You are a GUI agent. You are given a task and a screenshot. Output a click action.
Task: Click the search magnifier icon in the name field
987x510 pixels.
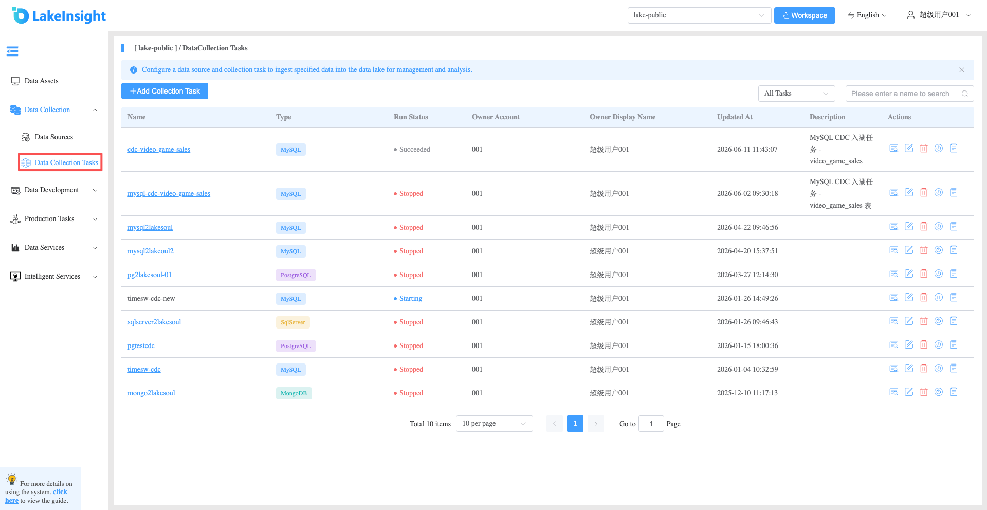pyautogui.click(x=965, y=94)
